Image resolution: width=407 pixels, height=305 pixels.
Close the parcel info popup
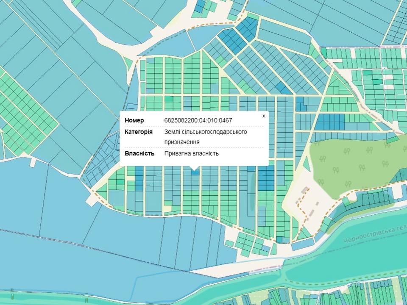point(264,116)
